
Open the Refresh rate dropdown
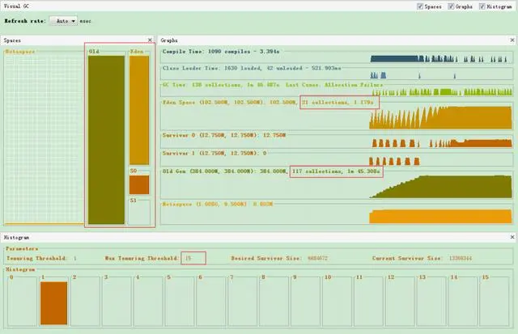[x=63, y=21]
